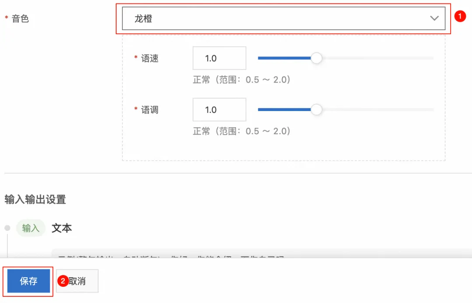
Task: Click the red number 2 badge
Action: [x=62, y=281]
